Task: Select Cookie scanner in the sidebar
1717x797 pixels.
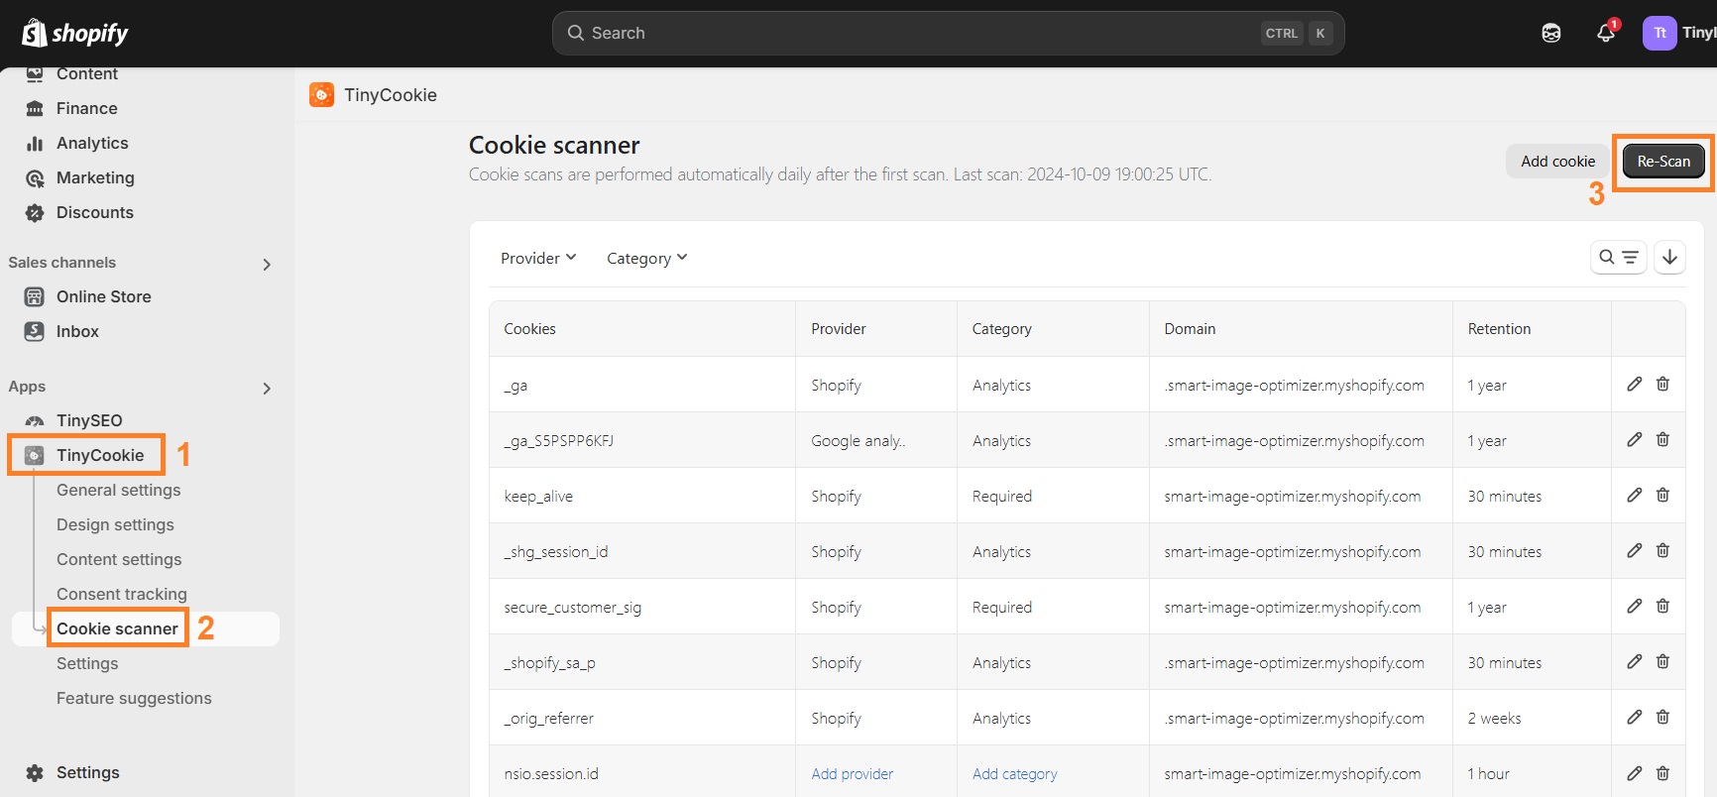Action: pyautogui.click(x=117, y=628)
